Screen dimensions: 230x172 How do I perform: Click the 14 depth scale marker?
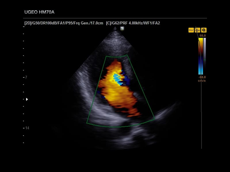27,128
